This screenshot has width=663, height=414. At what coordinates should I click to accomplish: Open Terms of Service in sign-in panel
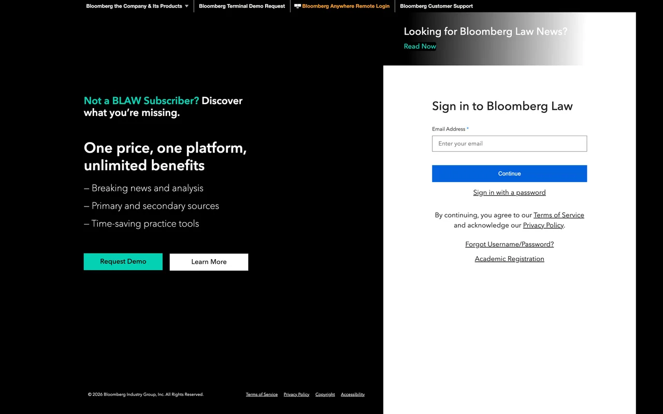click(x=559, y=215)
